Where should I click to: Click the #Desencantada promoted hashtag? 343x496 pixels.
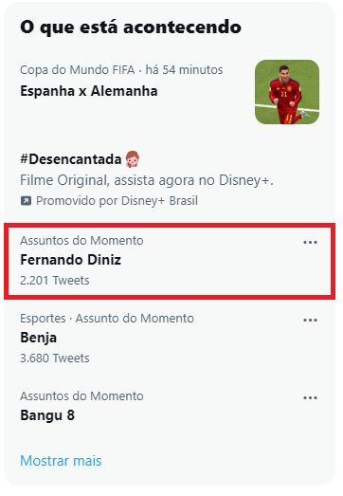pos(71,159)
